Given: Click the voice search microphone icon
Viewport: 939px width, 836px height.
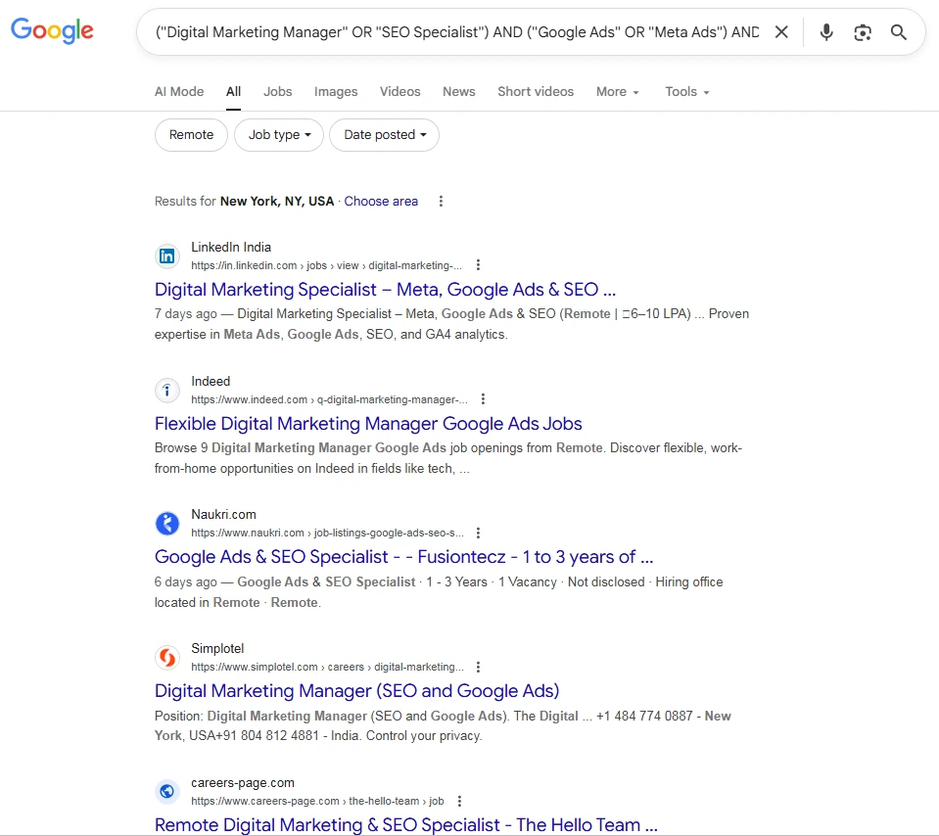Looking at the screenshot, I should (x=825, y=32).
